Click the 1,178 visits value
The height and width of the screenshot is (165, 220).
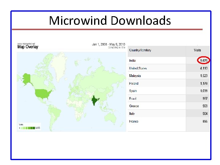(x=204, y=83)
